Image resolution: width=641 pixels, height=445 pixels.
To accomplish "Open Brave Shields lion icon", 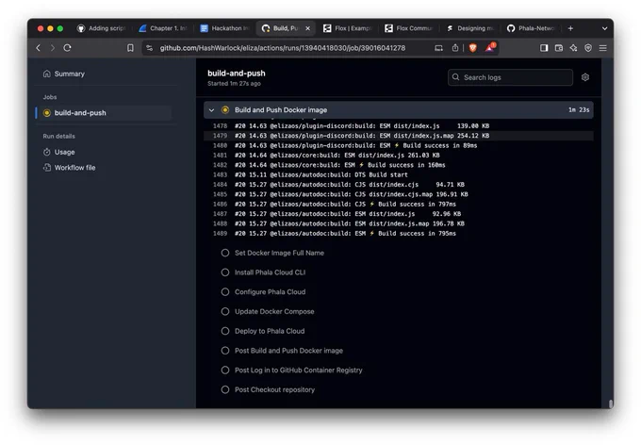I will (473, 48).
